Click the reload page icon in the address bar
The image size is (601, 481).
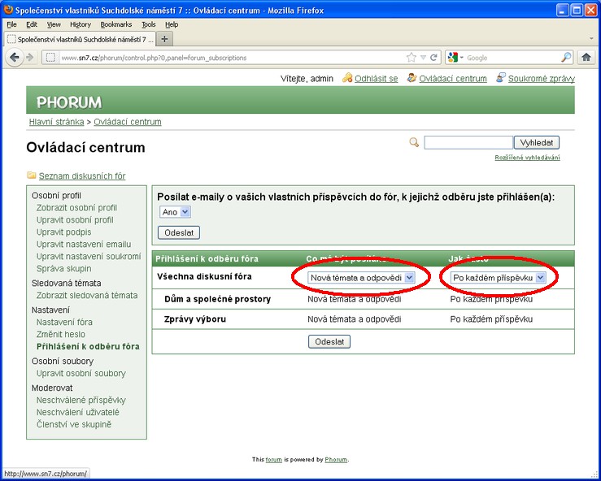[434, 58]
